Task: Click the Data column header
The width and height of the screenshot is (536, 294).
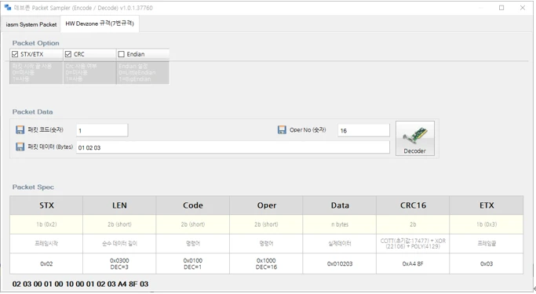Action: 340,205
